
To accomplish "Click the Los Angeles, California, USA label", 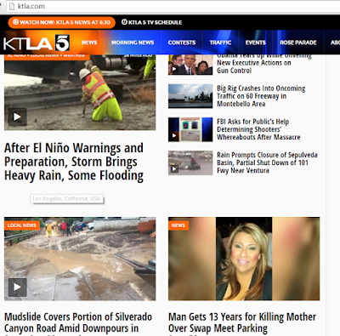I will (66, 198).
